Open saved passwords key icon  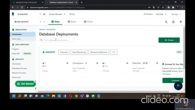149,7
